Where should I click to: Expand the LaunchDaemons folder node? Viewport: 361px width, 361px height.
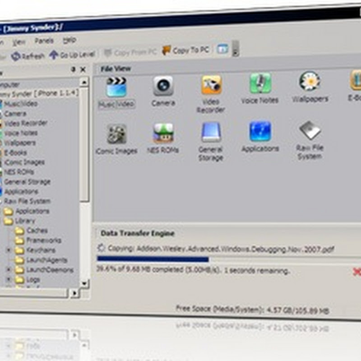point(9,269)
